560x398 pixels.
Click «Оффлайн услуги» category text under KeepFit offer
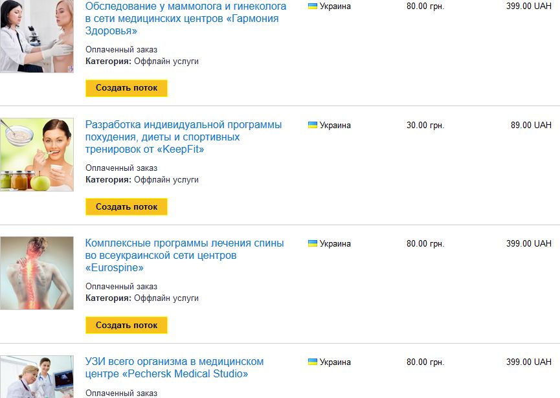point(166,180)
